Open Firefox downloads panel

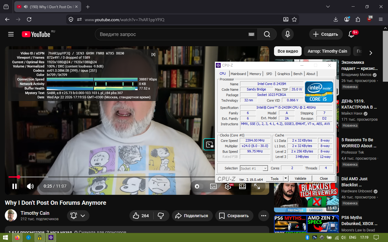pyautogui.click(x=336, y=19)
